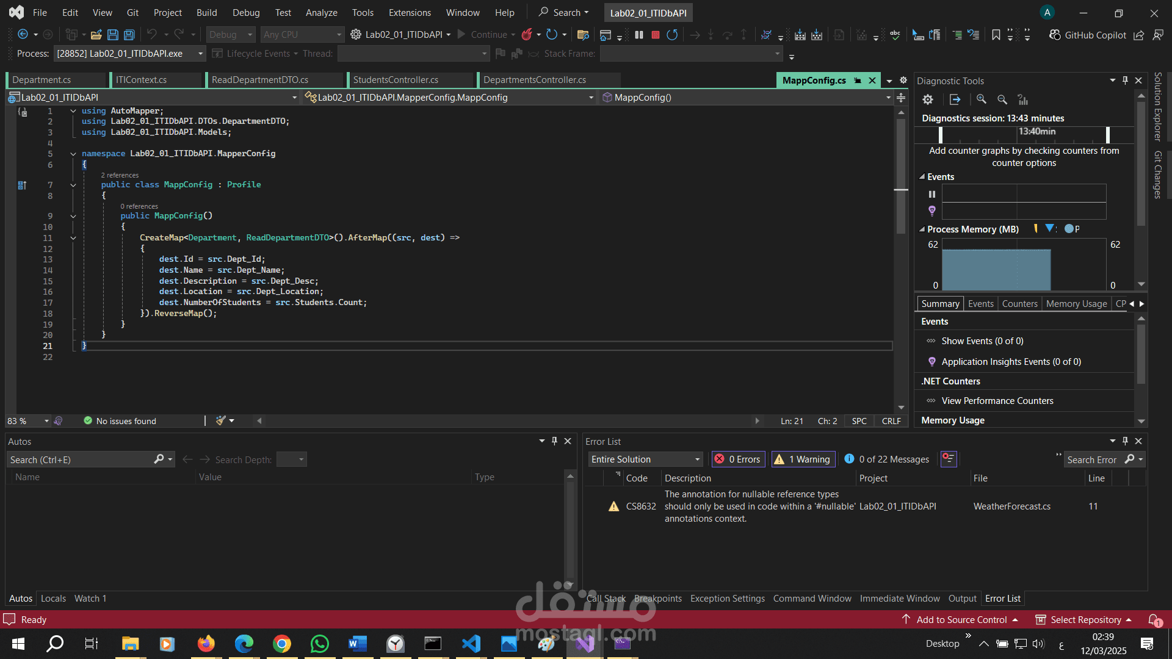Click the Autos search input field
This screenshot has width=1172, height=659.
pos(79,459)
